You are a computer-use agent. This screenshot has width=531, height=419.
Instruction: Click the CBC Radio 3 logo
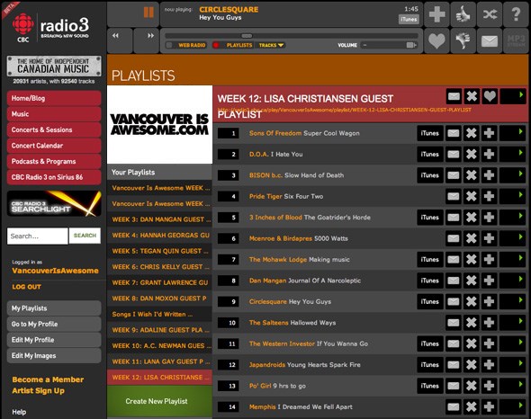pyautogui.click(x=50, y=29)
